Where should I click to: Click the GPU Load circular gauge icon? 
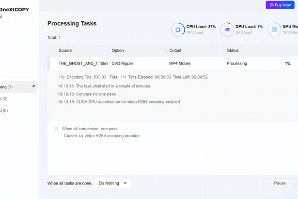point(227,30)
